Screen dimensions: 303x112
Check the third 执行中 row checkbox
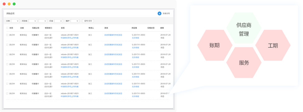7,54
